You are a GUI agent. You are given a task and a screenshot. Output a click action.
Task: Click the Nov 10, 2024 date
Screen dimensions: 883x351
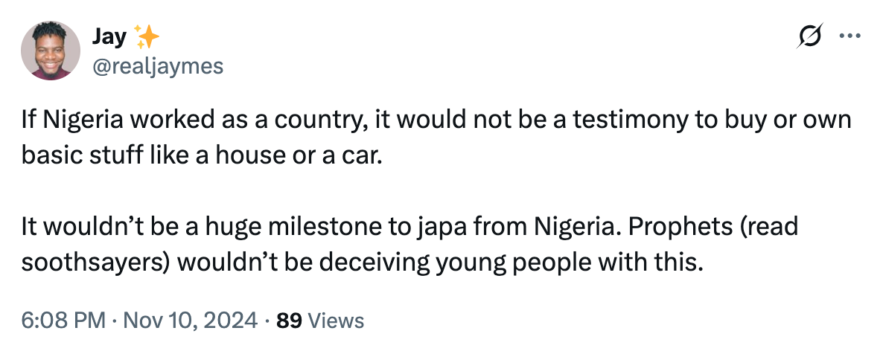(x=190, y=321)
